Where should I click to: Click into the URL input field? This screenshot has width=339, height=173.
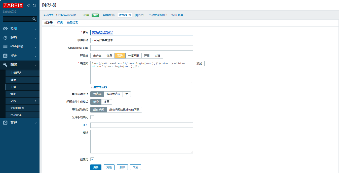coord(141,125)
